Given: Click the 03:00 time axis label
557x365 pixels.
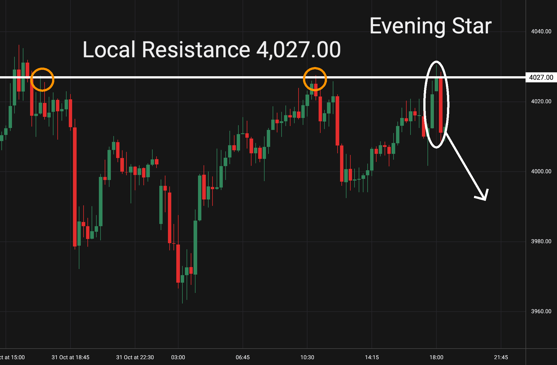Looking at the screenshot, I should click(x=178, y=357).
